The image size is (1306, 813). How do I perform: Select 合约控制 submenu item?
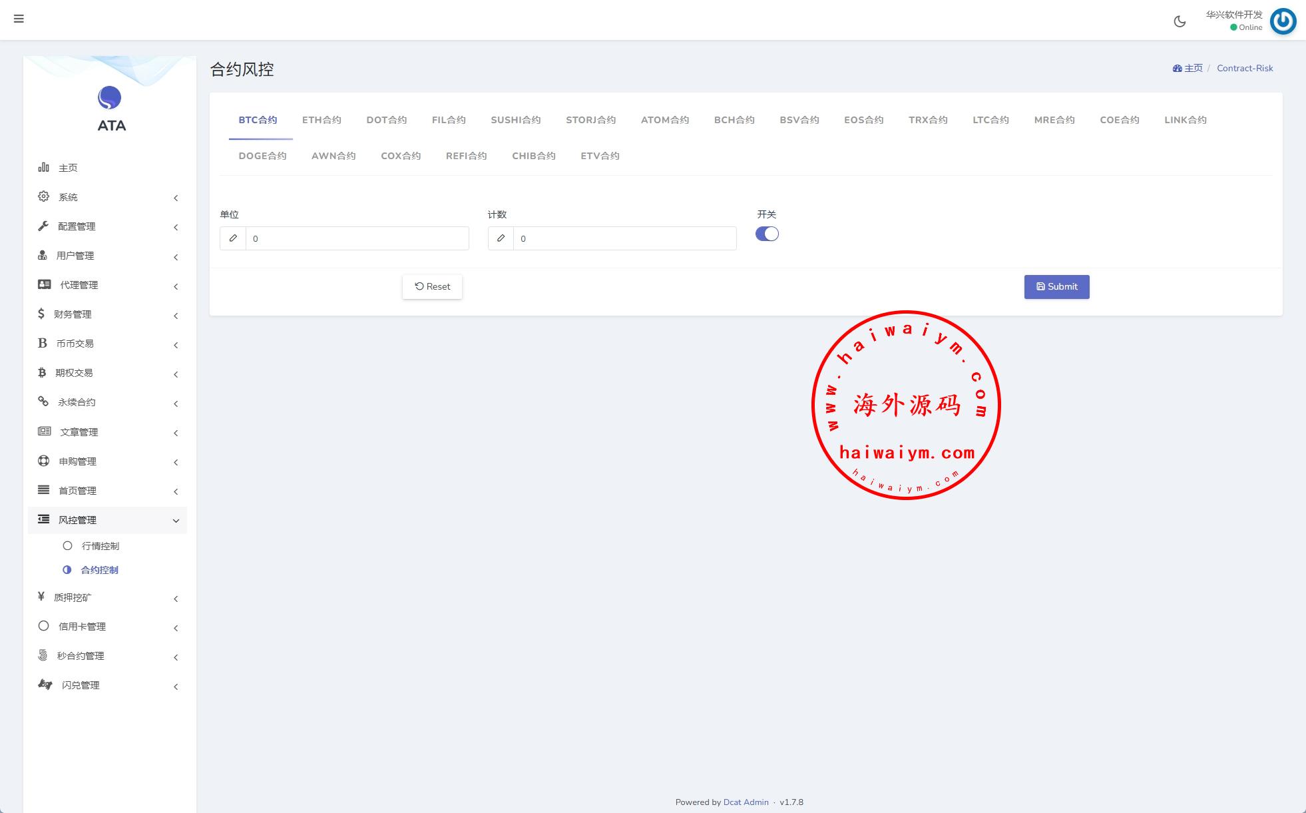99,570
